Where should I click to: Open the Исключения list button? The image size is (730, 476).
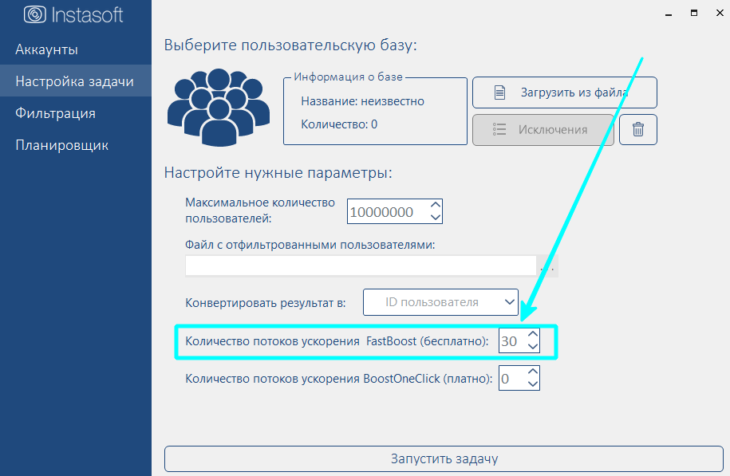pos(543,129)
